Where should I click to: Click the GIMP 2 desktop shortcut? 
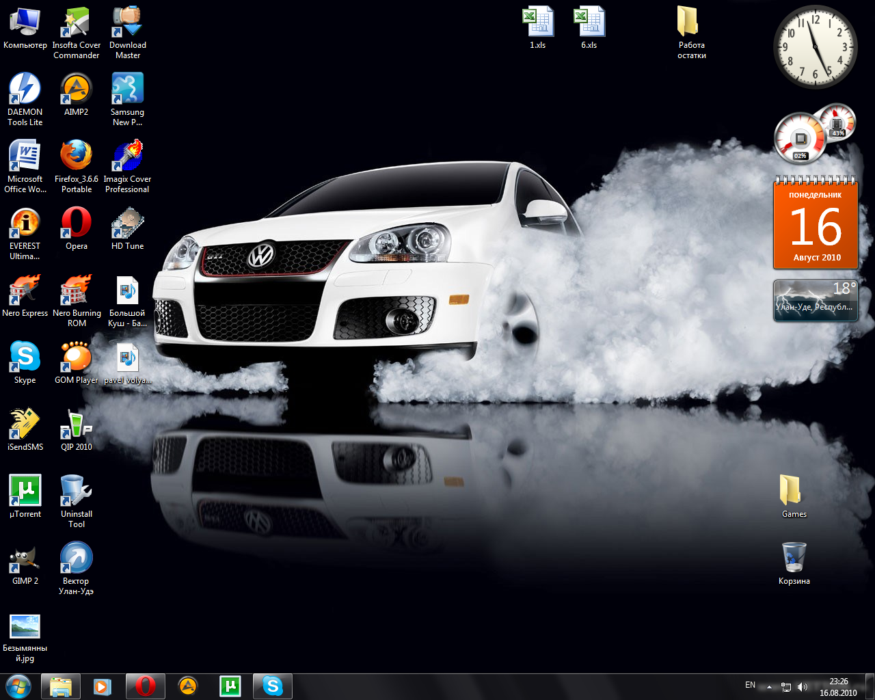click(25, 558)
